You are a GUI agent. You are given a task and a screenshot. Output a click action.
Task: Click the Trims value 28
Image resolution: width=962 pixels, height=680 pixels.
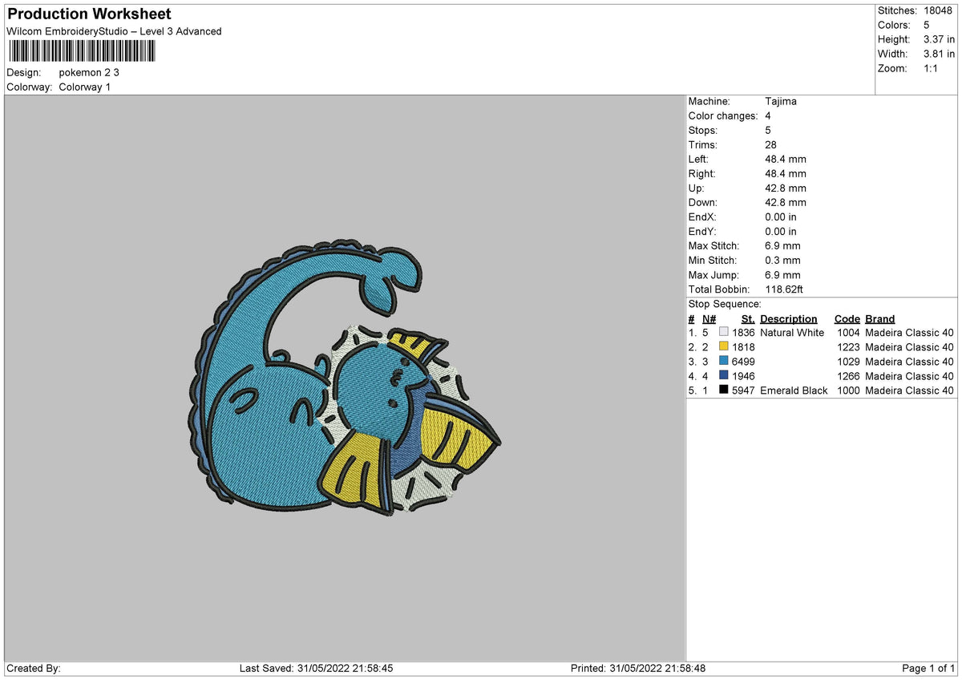coord(772,145)
